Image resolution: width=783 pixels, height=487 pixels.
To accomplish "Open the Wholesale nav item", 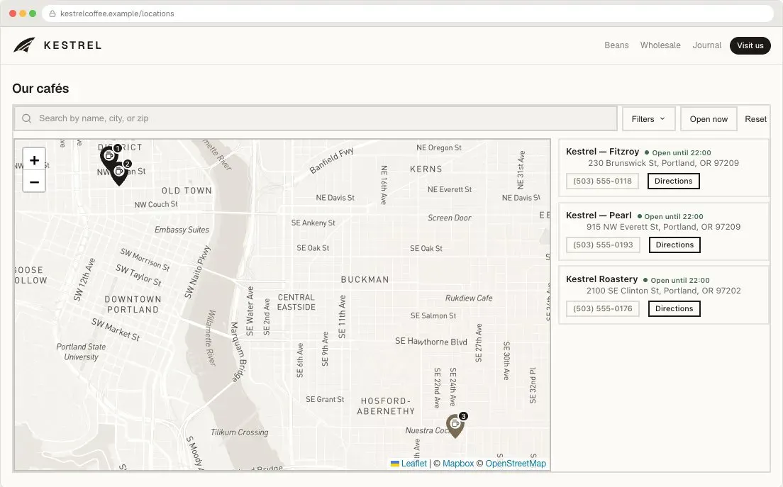I will [x=660, y=45].
